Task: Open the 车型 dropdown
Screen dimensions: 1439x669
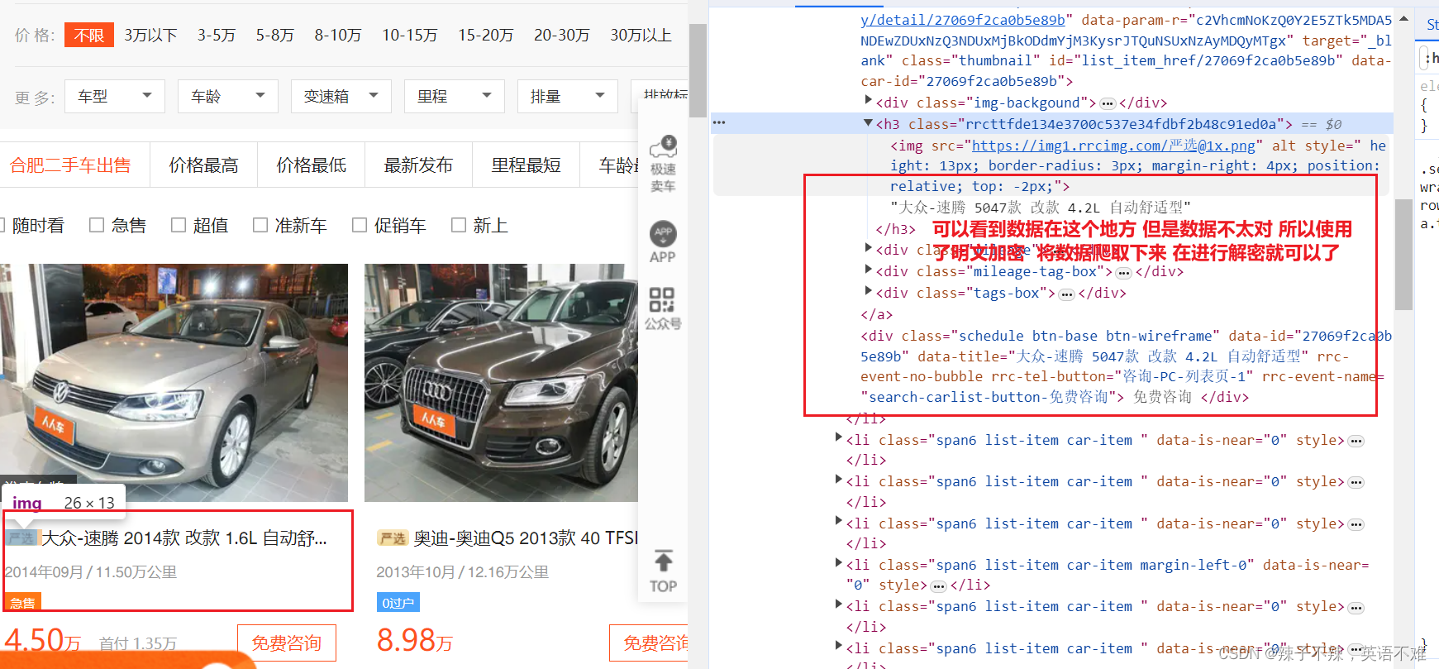Action: pyautogui.click(x=115, y=96)
